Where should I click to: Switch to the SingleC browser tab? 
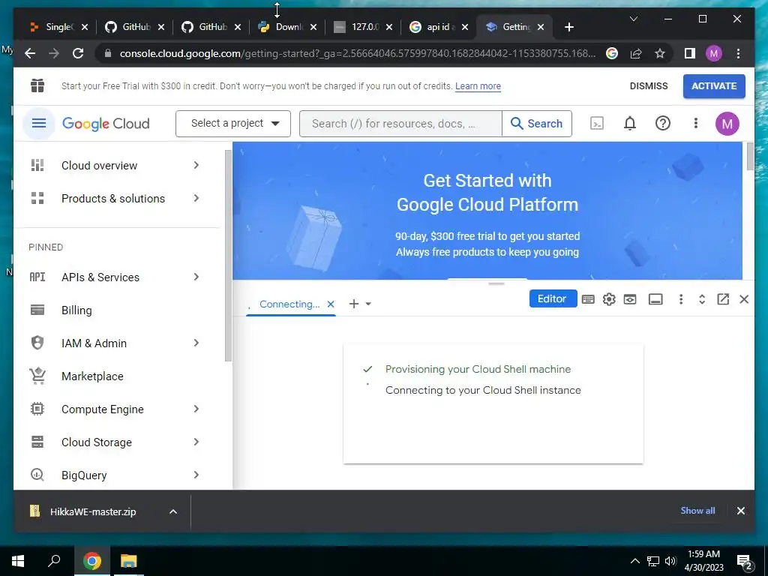pos(58,27)
